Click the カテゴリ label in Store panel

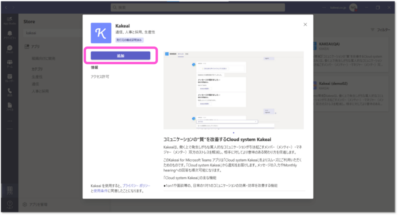(37, 69)
